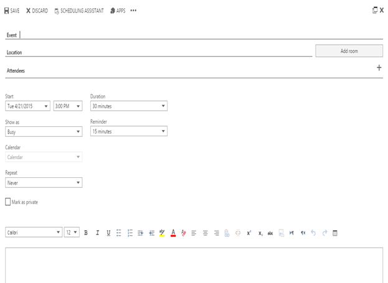Open the Apps menu item
Image resolution: width=388 pixels, height=283 pixels.
click(x=117, y=11)
